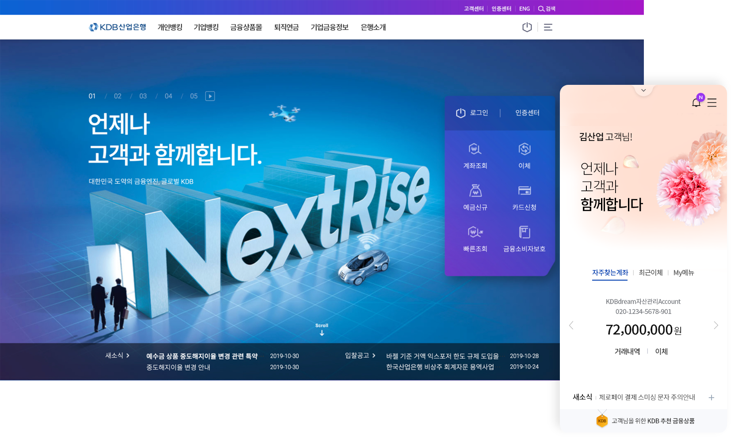Viewport: 731px width, 437px height.
Task: Open 제로페이 결제 스미싱 문자 주의안내 notice
Action: point(647,397)
